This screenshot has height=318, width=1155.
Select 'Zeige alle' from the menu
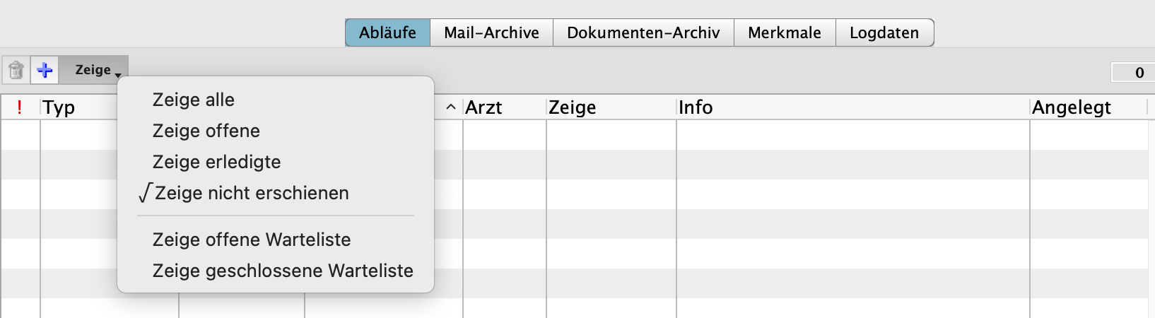(193, 100)
